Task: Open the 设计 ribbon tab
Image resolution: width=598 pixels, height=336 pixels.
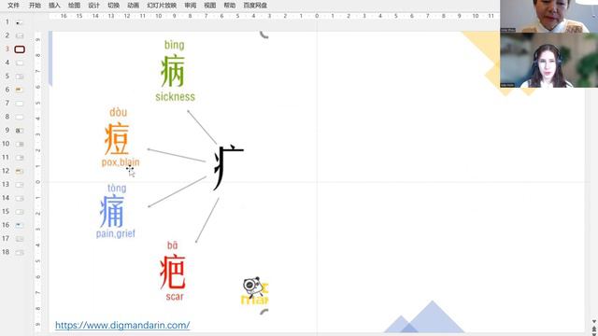Action: pyautogui.click(x=93, y=6)
